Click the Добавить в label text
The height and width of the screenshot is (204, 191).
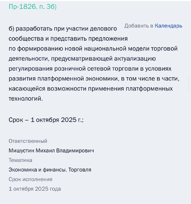[139, 26]
